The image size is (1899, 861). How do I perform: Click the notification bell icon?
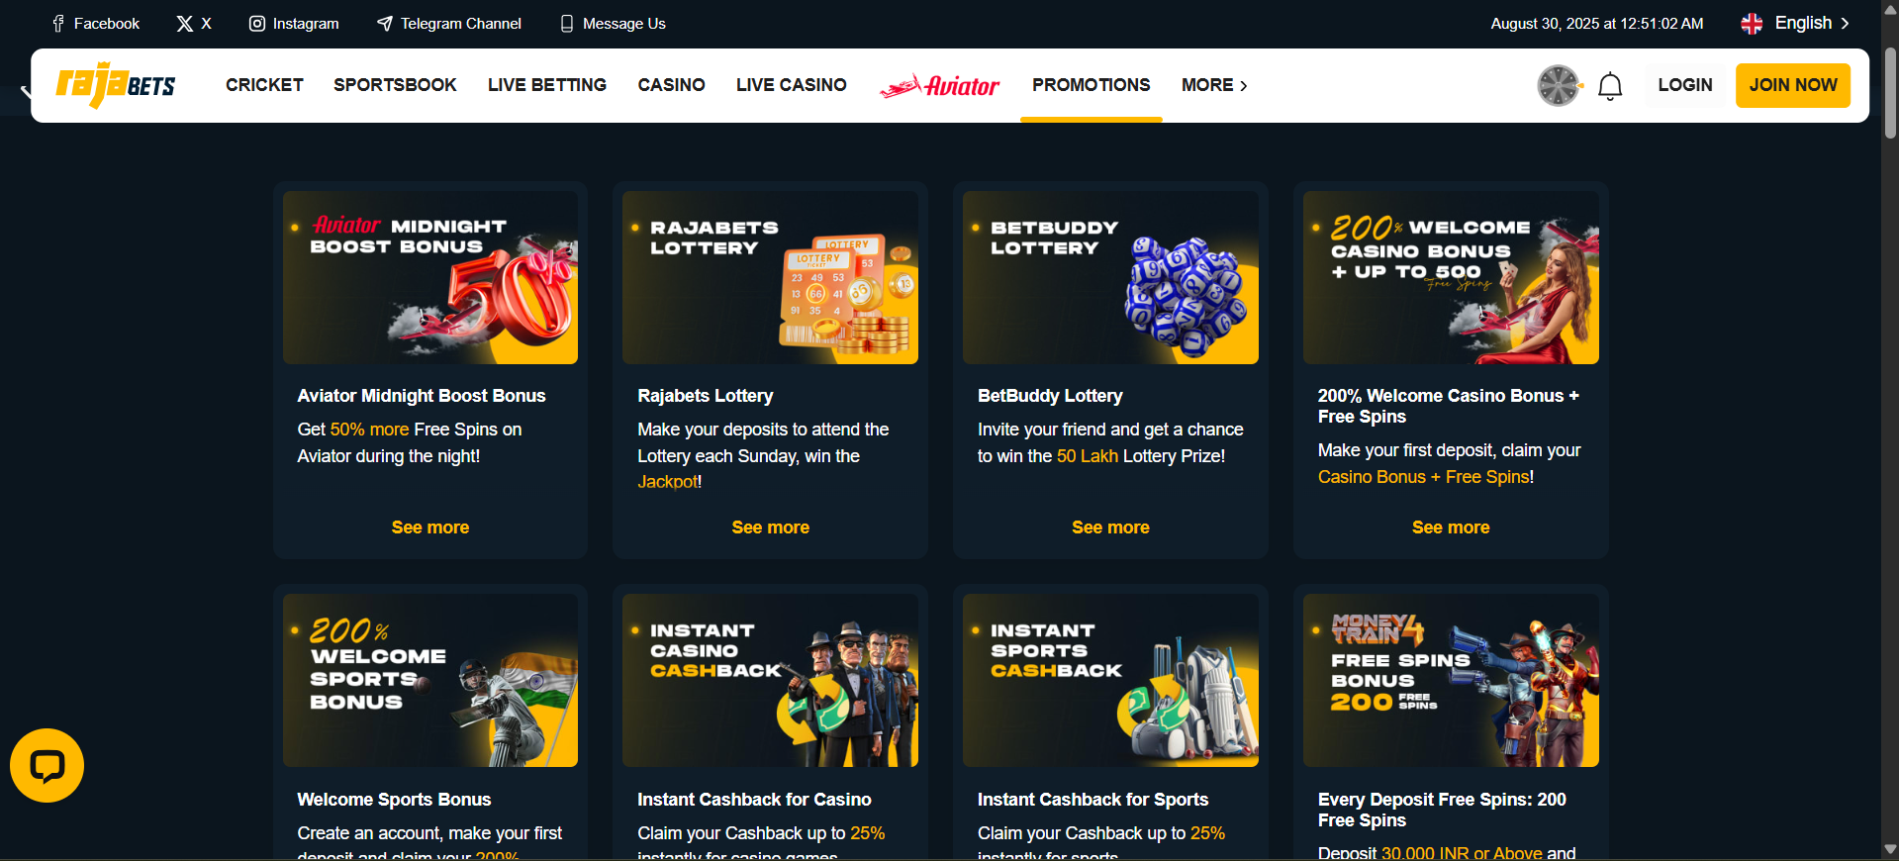[x=1610, y=86]
